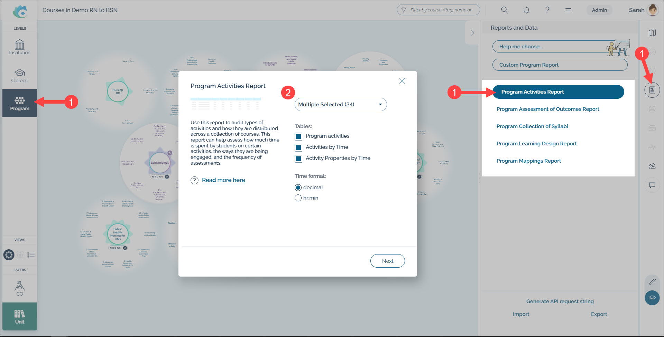Select the Unit level
This screenshot has height=337, width=664.
point(20,317)
